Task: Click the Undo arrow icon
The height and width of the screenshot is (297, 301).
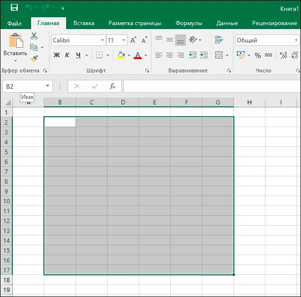Action: point(29,7)
